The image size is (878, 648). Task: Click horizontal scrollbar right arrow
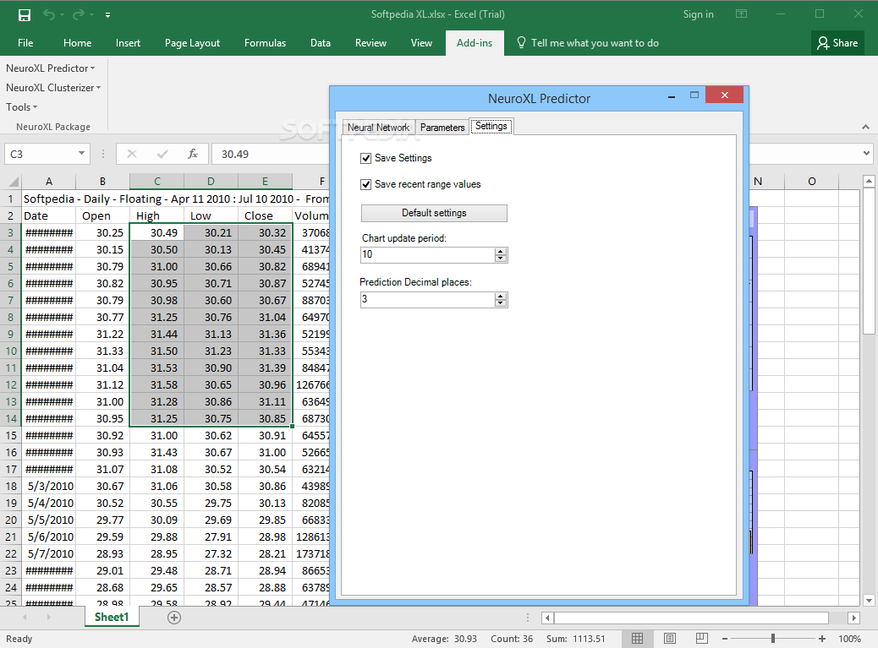point(853,618)
